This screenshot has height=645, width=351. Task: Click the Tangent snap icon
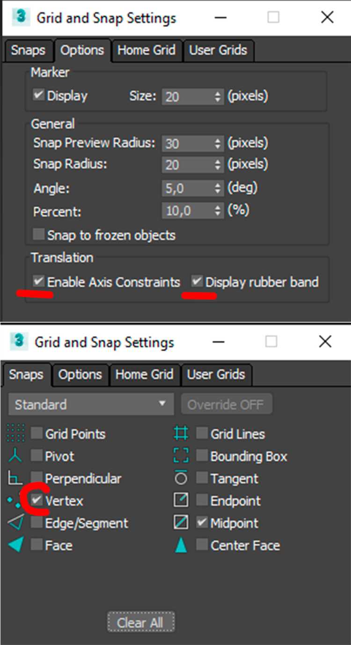pos(181,478)
